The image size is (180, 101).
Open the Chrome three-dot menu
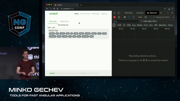[x=172, y=9]
